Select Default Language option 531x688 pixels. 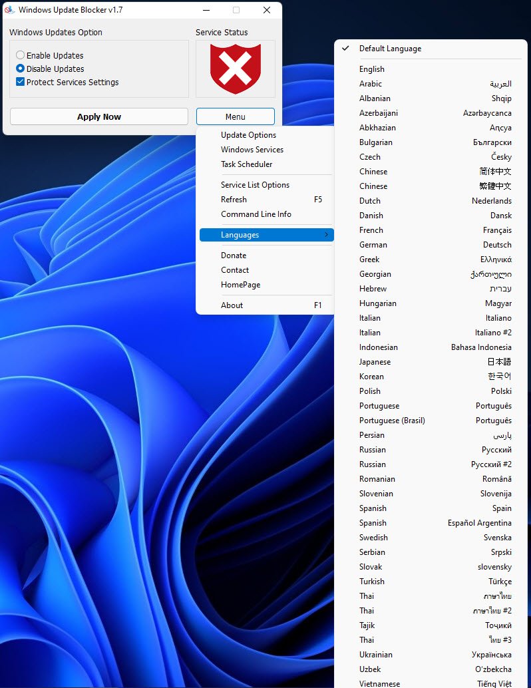tap(431, 49)
